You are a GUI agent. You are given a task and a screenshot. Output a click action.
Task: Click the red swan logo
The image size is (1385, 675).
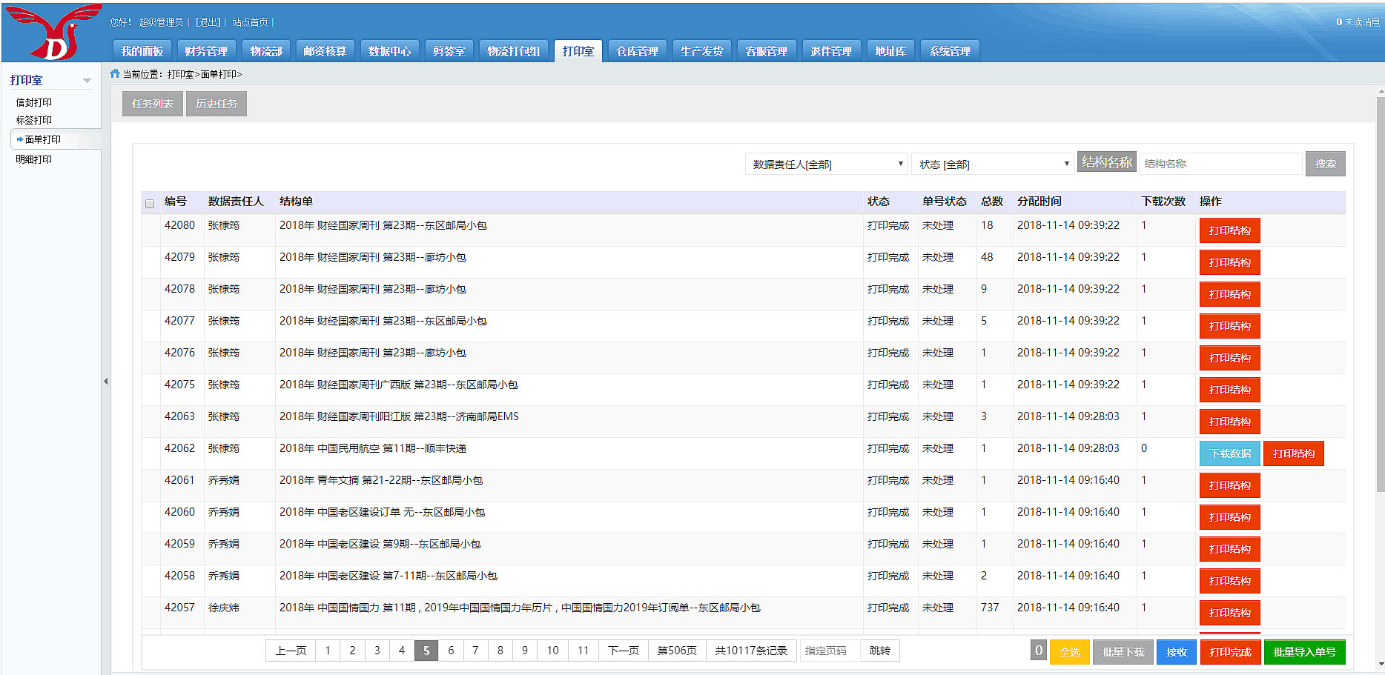(x=53, y=33)
